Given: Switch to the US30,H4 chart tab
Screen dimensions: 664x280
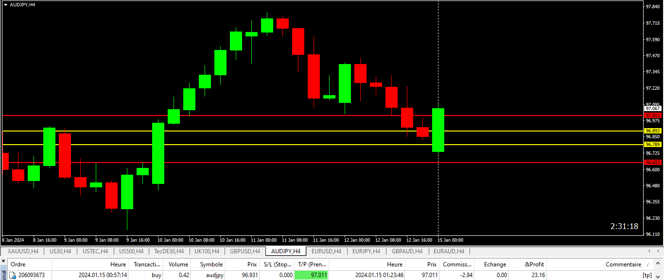Looking at the screenshot, I should (x=60, y=251).
